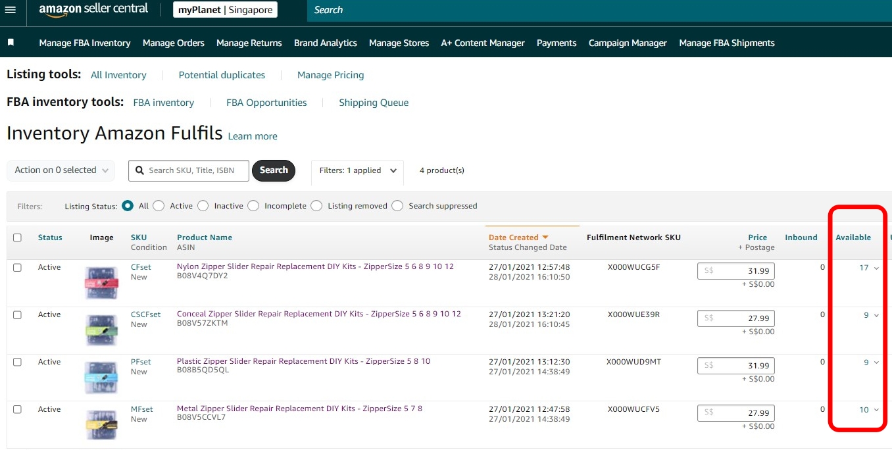Edit the price field for CSCFset
This screenshot has width=892, height=450.
point(736,318)
